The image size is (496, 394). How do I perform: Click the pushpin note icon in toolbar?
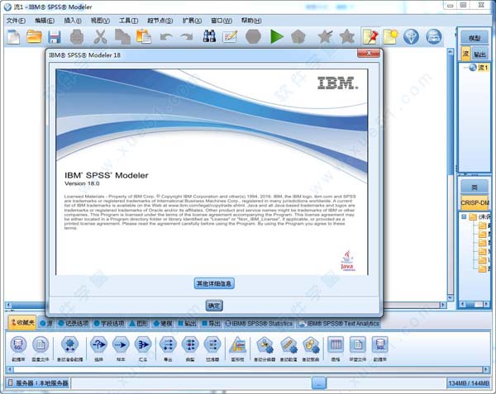[370, 36]
